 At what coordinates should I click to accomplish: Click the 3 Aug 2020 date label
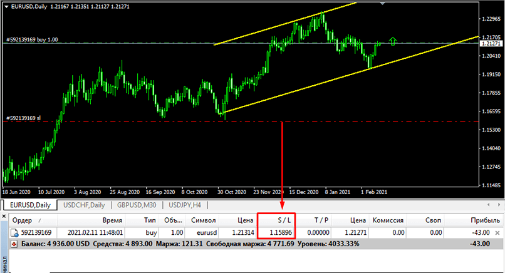coord(87,192)
